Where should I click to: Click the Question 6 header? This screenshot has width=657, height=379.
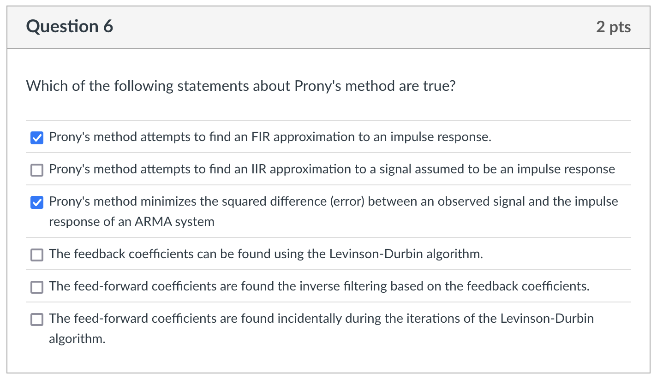pyautogui.click(x=69, y=26)
